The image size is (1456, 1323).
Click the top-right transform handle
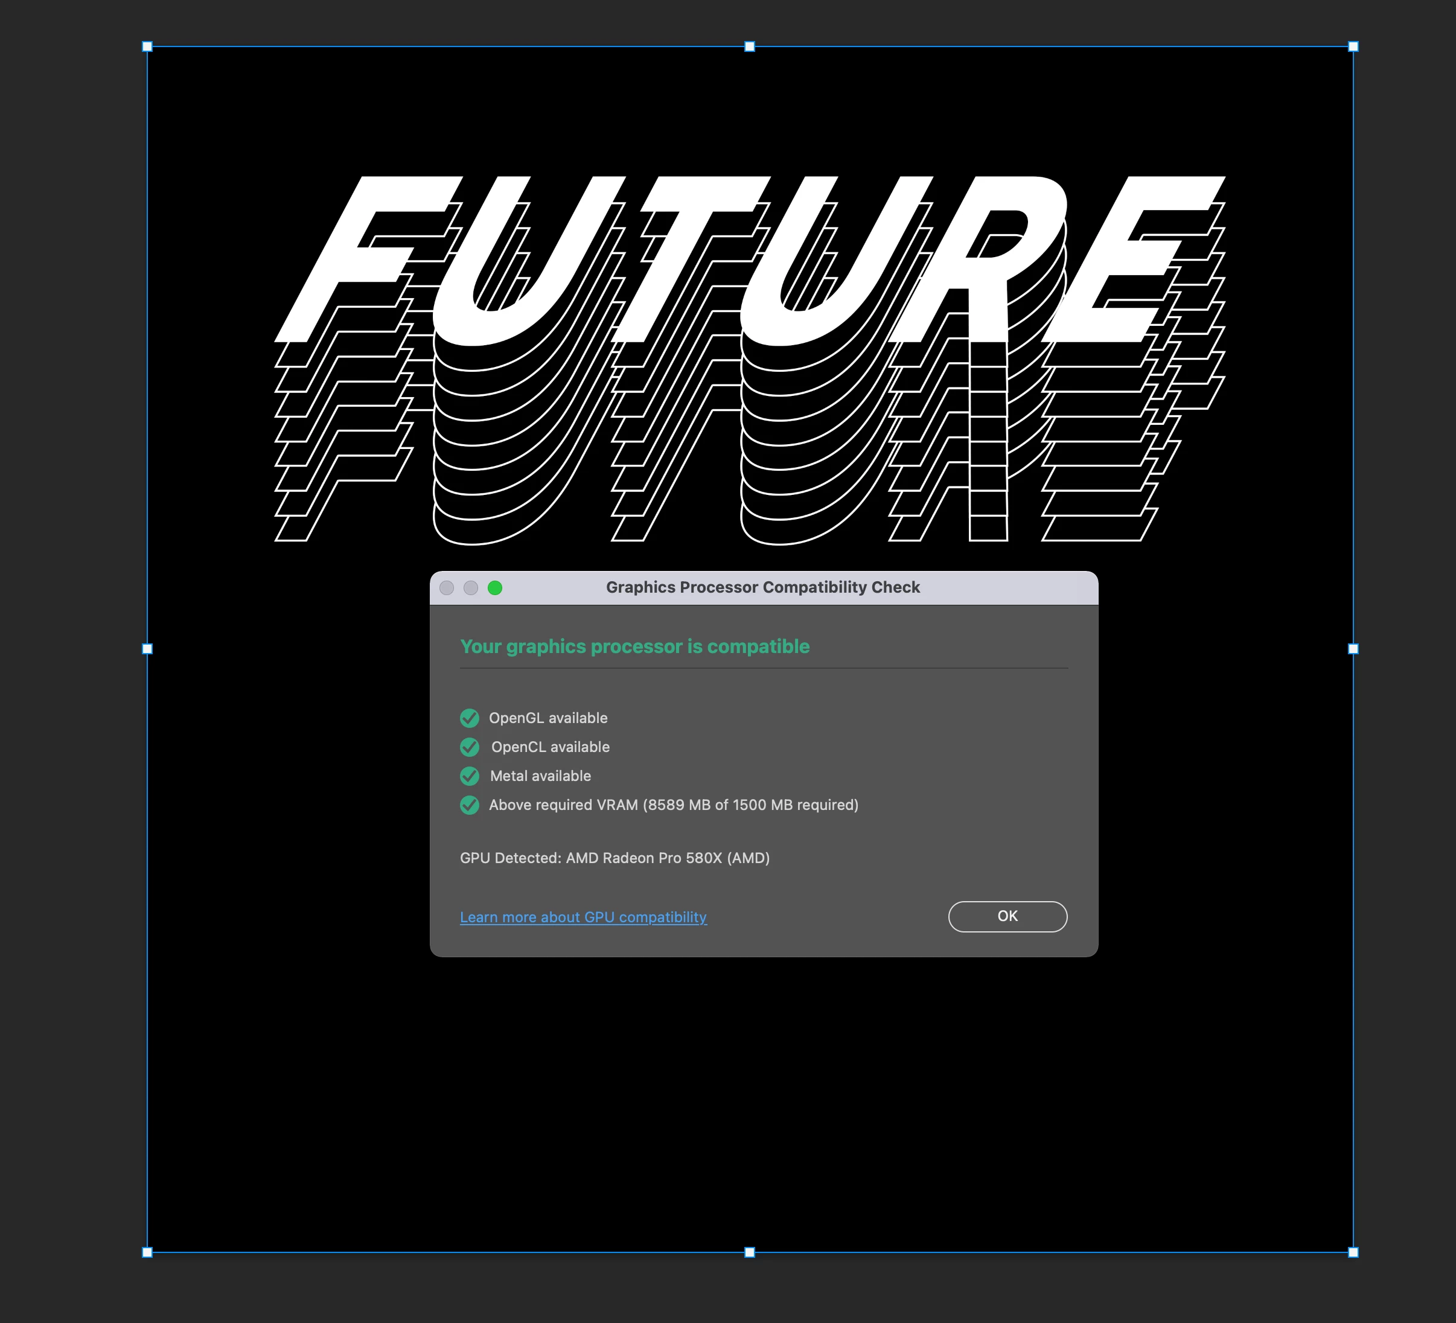(1353, 47)
